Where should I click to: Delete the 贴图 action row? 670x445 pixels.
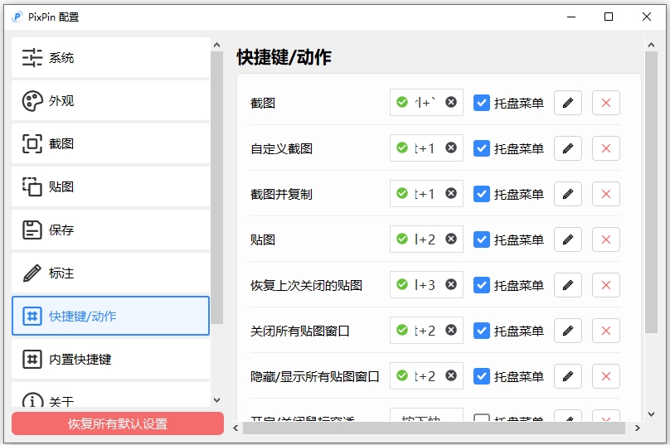606,239
